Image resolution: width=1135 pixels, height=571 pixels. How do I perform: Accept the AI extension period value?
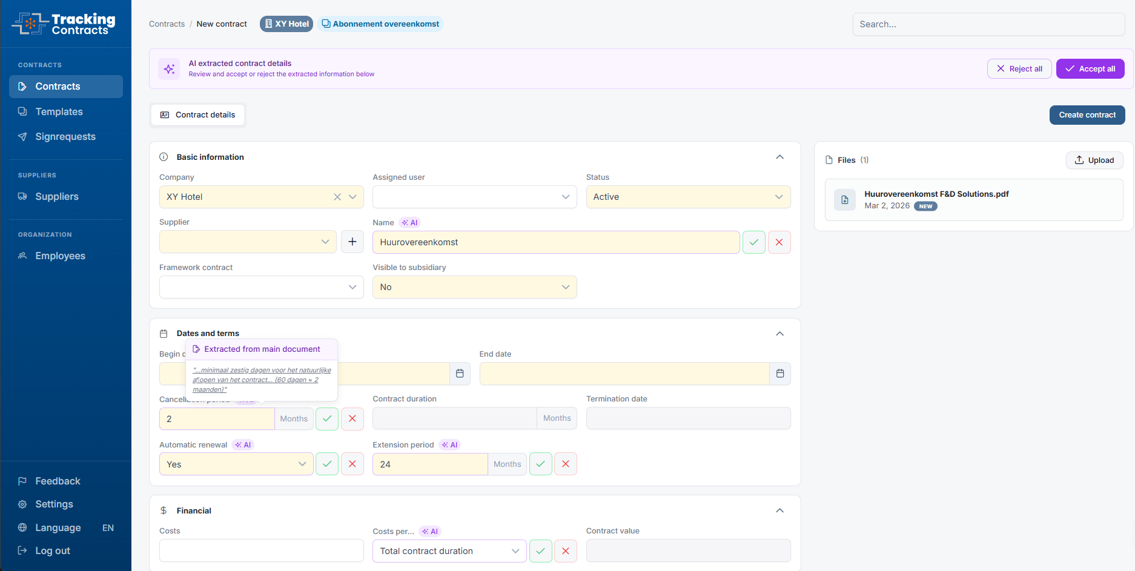[540, 464]
